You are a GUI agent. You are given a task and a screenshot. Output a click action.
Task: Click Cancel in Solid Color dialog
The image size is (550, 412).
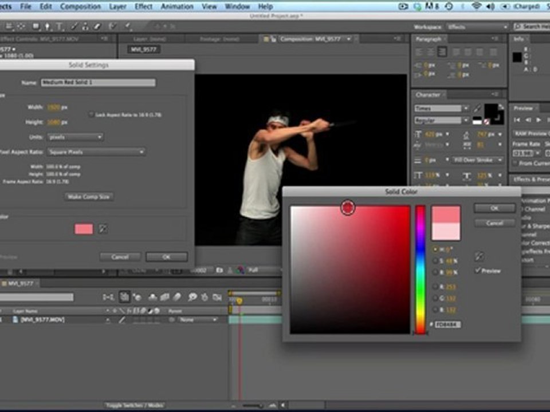(x=494, y=223)
